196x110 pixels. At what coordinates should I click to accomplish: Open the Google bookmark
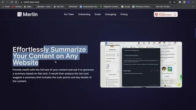[126, 7]
